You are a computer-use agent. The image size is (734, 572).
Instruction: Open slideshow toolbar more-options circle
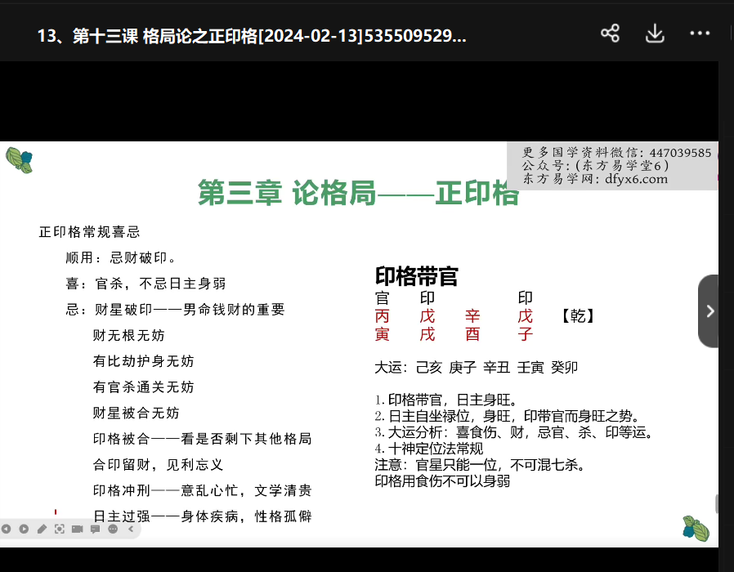coord(113,529)
